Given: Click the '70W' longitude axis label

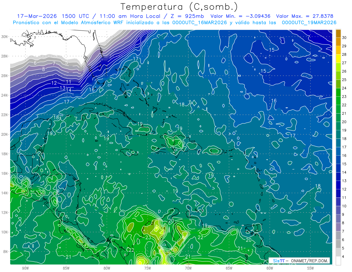Looking at the screenshot, I should tap(188, 268).
